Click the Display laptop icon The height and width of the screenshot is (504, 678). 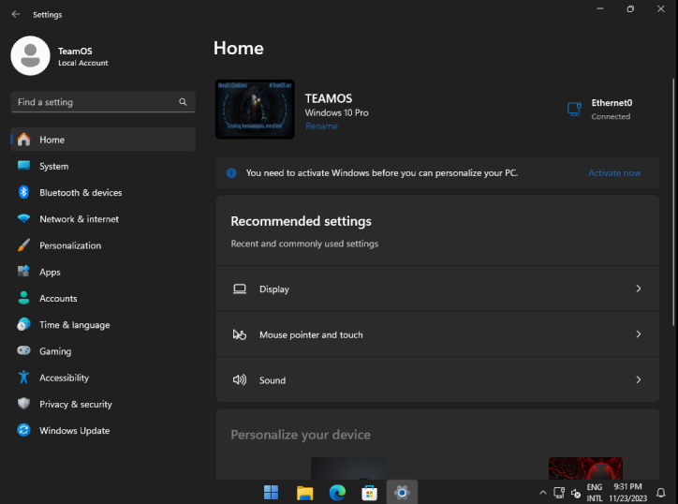tap(240, 289)
